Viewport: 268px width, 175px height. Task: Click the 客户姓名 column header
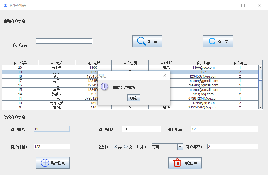click(57, 63)
